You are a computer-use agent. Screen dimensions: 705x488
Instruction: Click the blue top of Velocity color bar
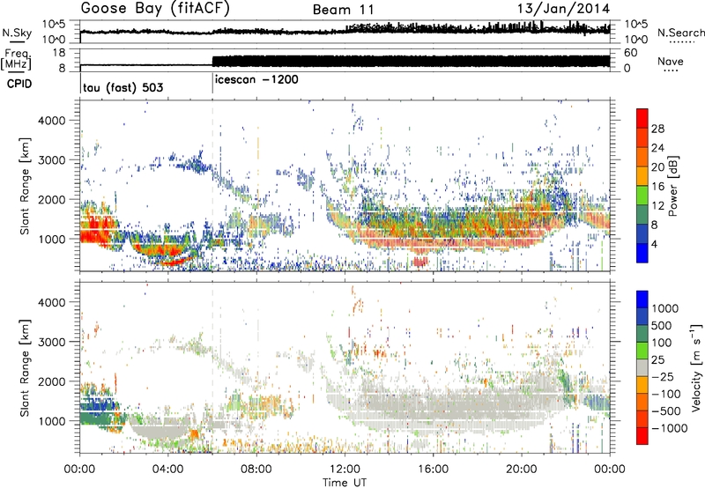pyautogui.click(x=642, y=299)
